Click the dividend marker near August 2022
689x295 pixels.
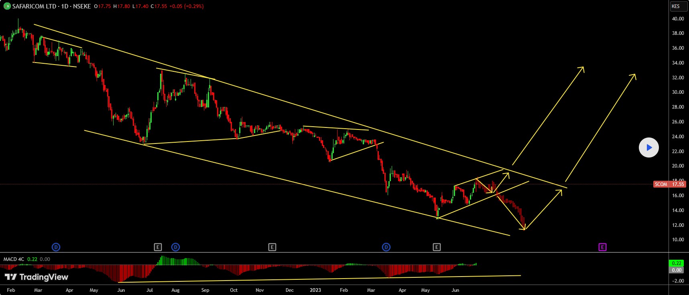coord(175,247)
